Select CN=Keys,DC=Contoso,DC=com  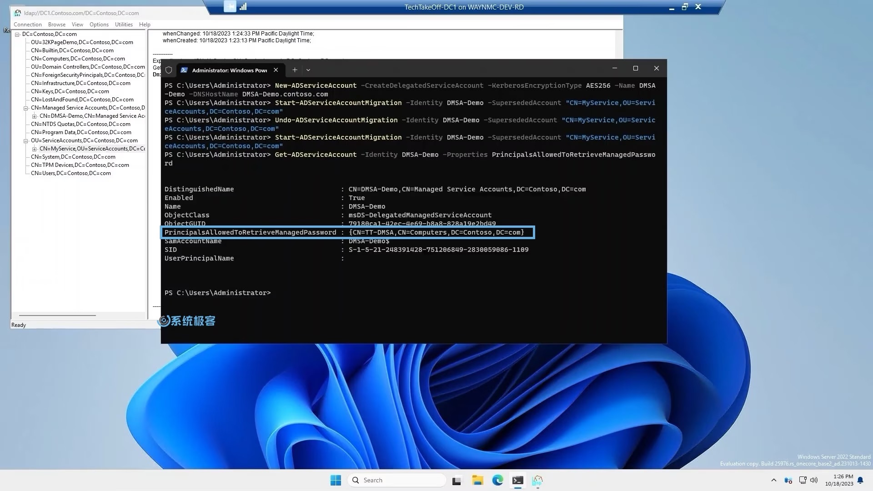(70, 91)
